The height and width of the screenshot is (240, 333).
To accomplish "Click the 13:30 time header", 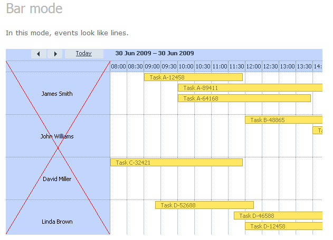I will (305, 66).
